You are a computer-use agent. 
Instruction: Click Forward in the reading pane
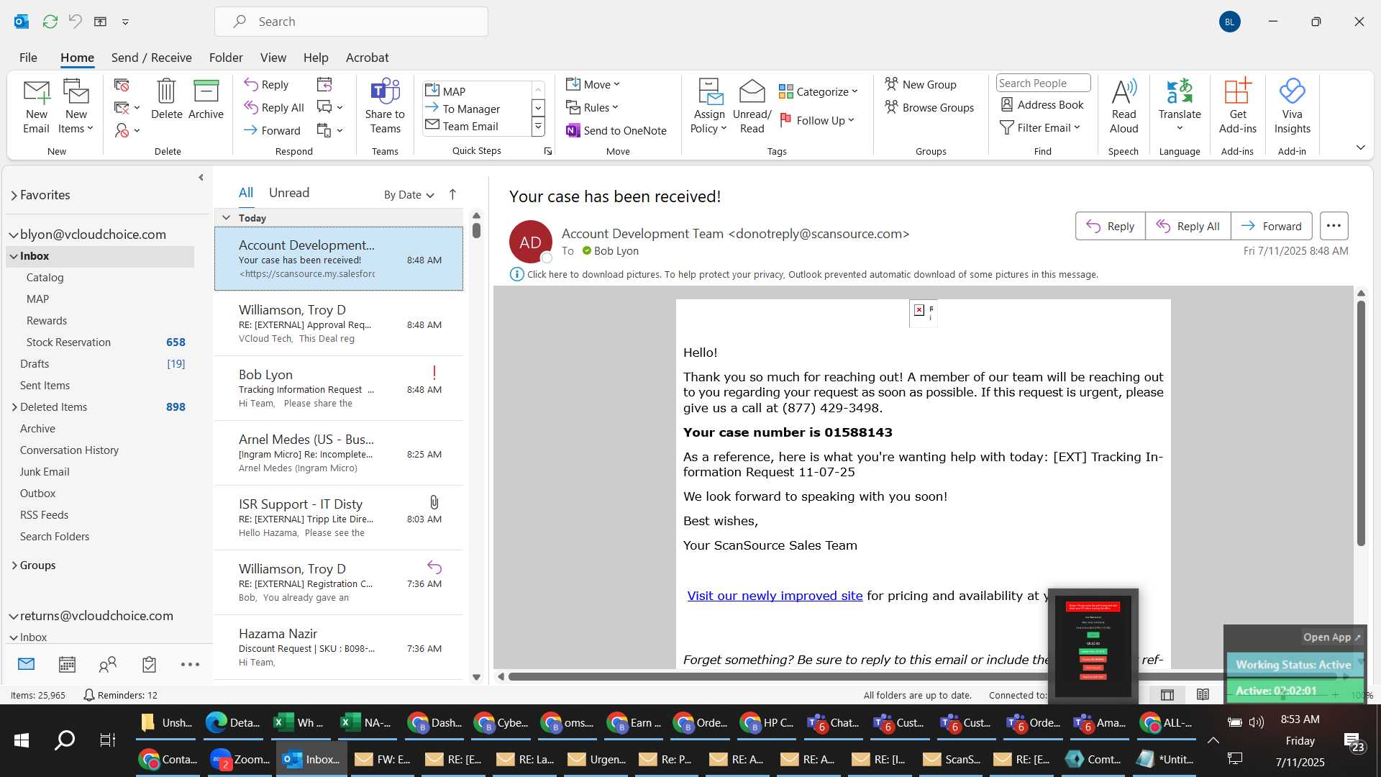click(1271, 226)
